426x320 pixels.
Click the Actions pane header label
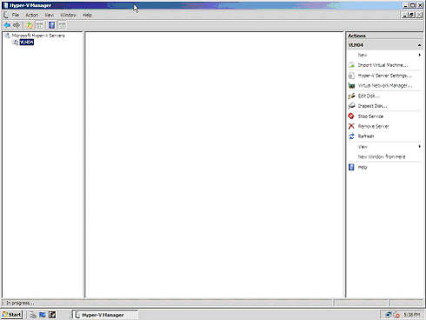pyautogui.click(x=356, y=36)
